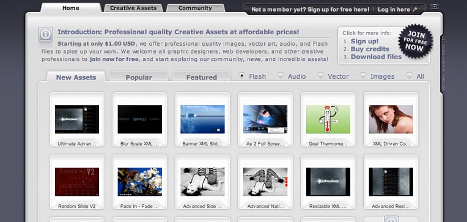
Task: Select the Audio radio button
Action: 281,76
